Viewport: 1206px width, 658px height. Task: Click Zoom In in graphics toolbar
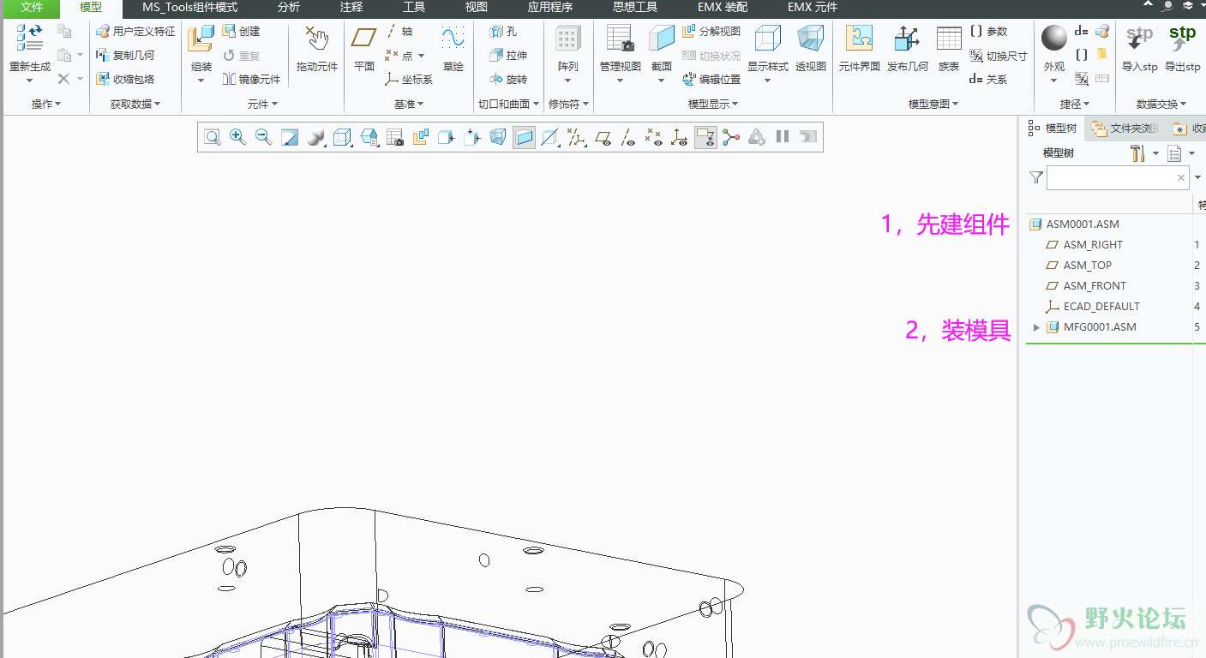pos(237,137)
